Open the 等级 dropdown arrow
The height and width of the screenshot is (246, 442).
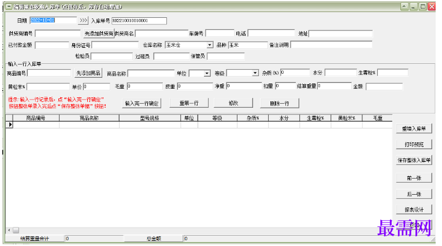coord(255,73)
